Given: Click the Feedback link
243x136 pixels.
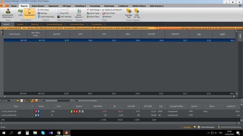Looking at the screenshot, I should [x=187, y=127].
